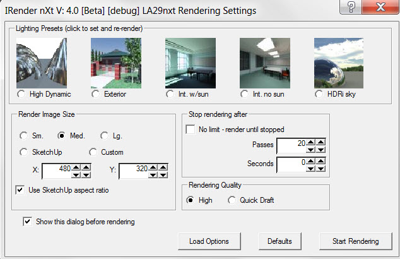Viewport: 400px width, 259px height.
Task: Select the High Dynamic radio button
Action: (x=22, y=95)
